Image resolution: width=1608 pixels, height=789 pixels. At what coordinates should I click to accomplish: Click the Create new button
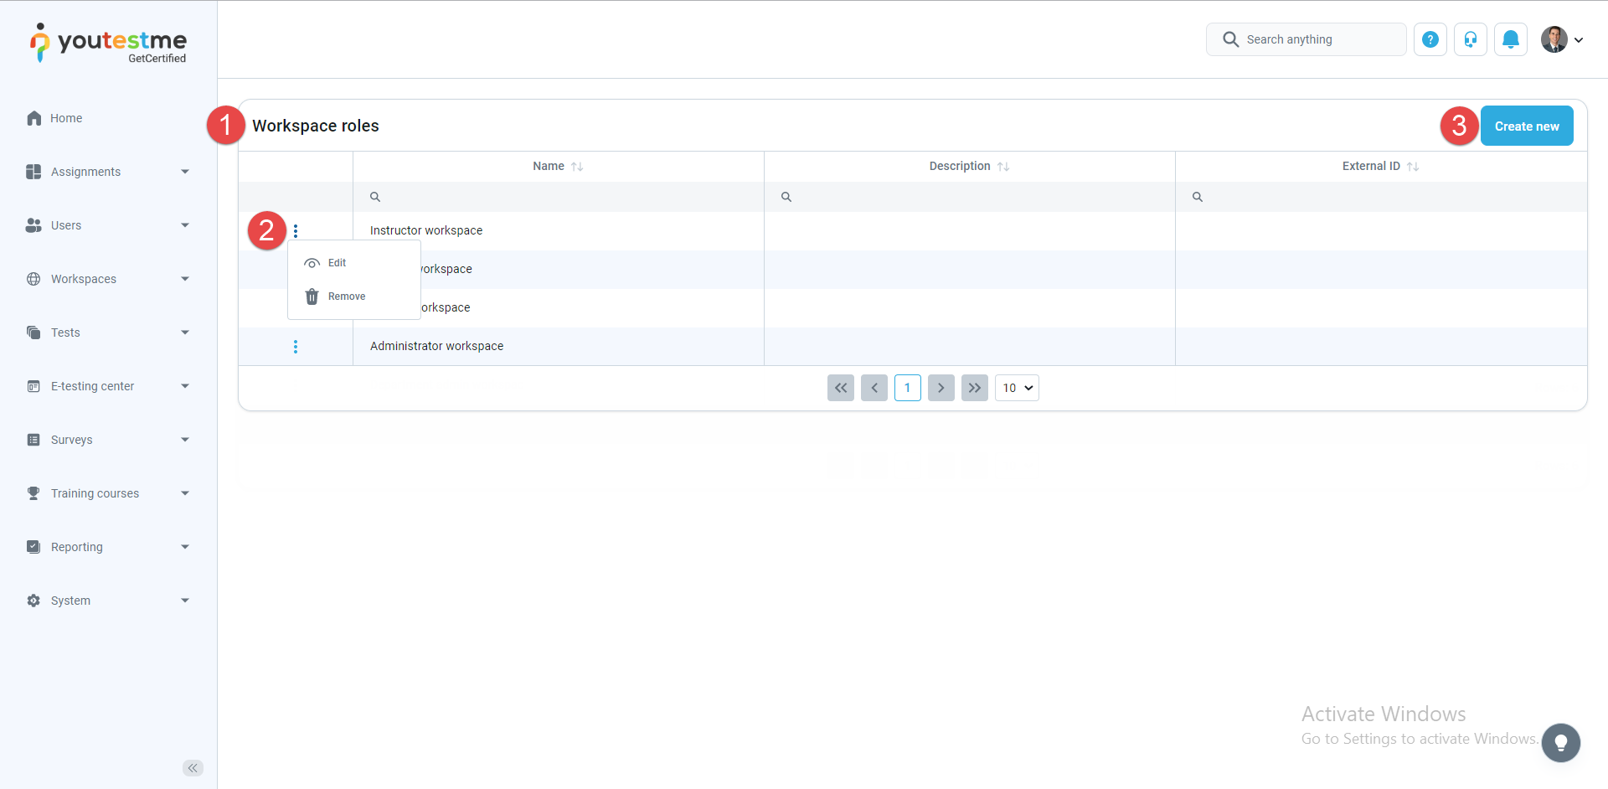tap(1527, 126)
